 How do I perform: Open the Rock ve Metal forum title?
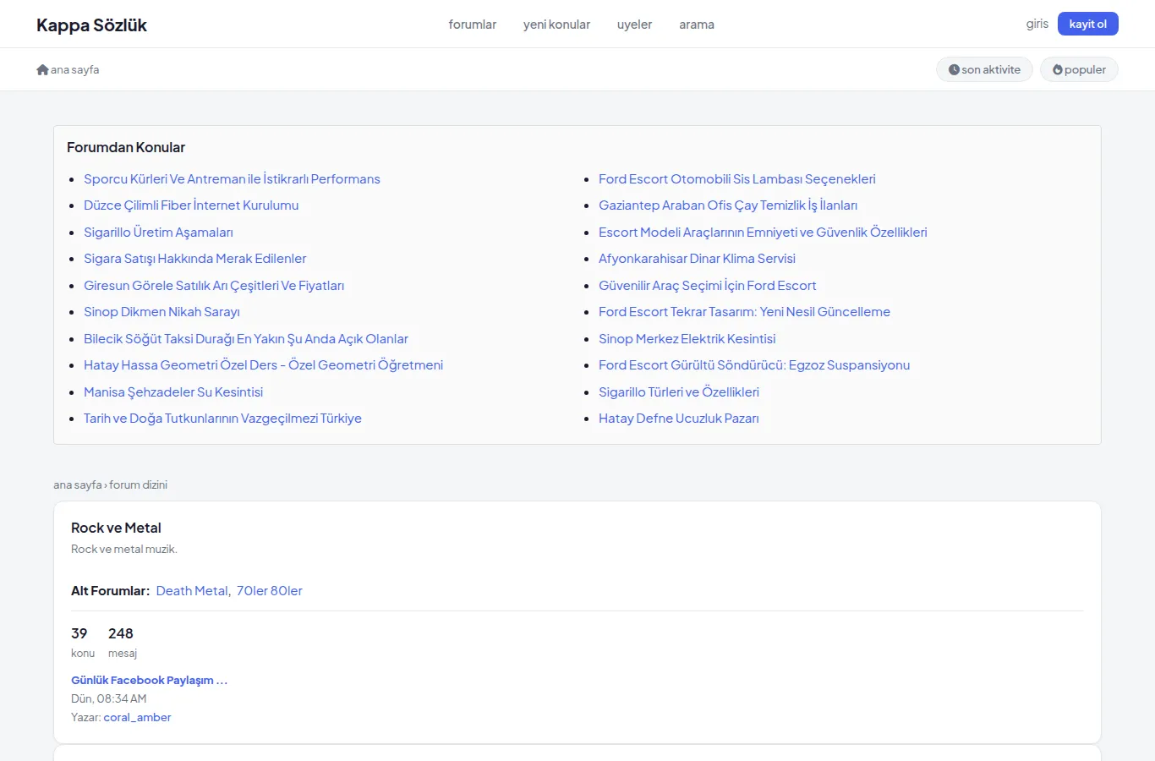coord(116,528)
